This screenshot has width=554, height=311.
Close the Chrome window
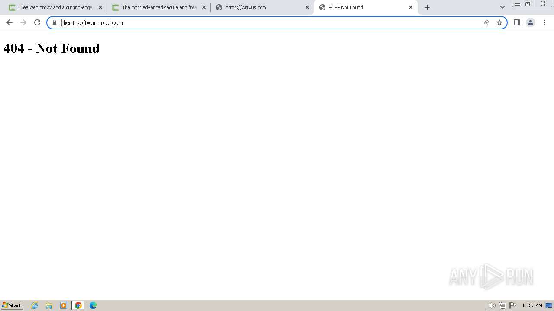pos(543,4)
